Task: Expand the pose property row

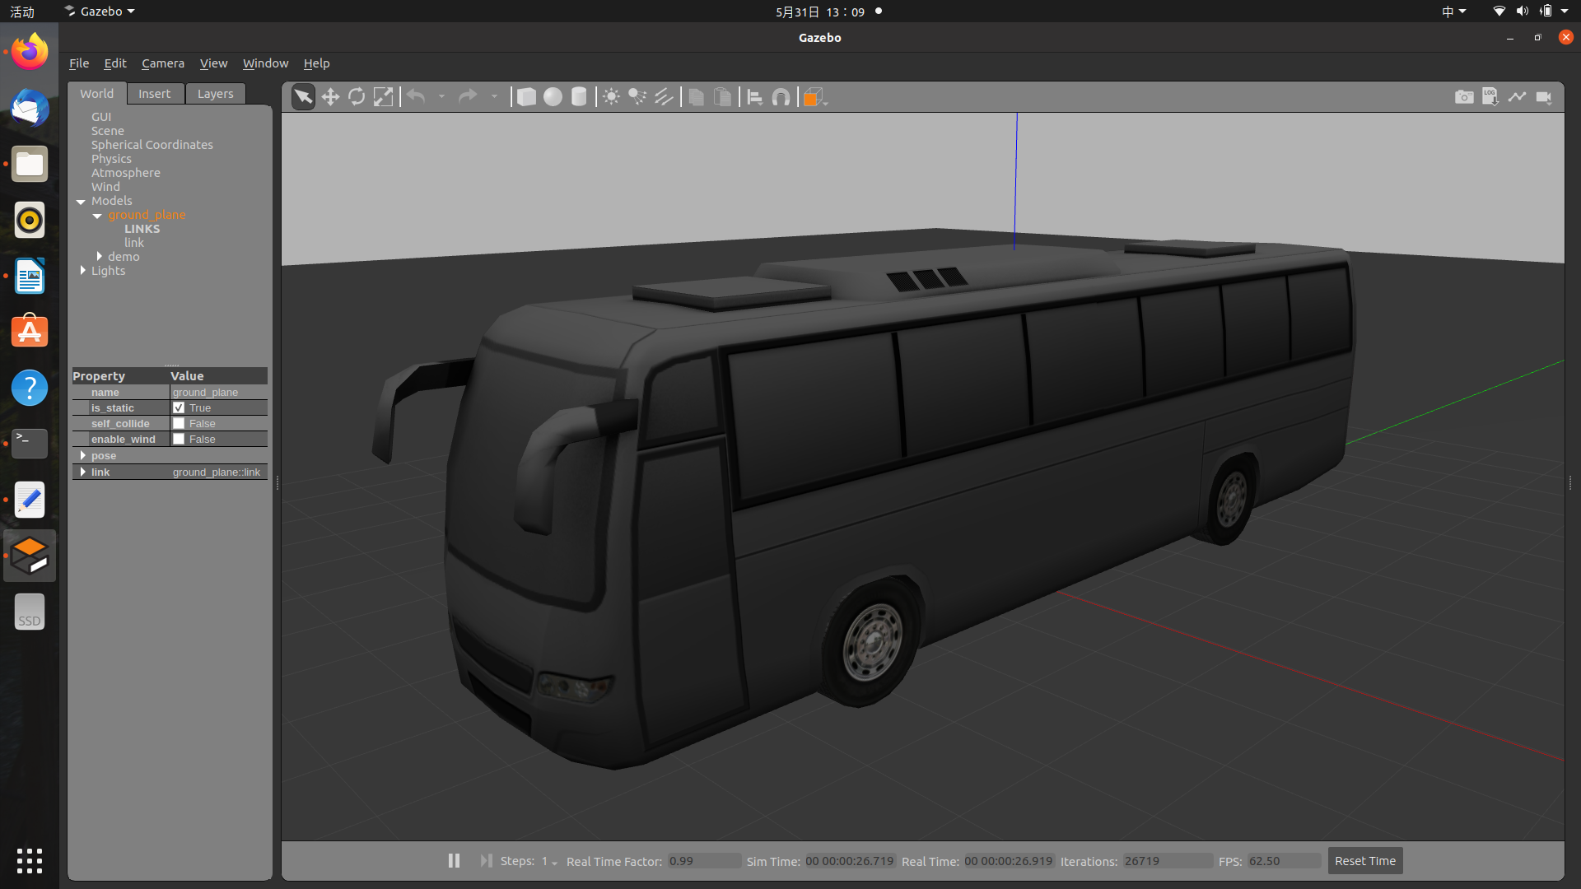Action: tap(83, 455)
